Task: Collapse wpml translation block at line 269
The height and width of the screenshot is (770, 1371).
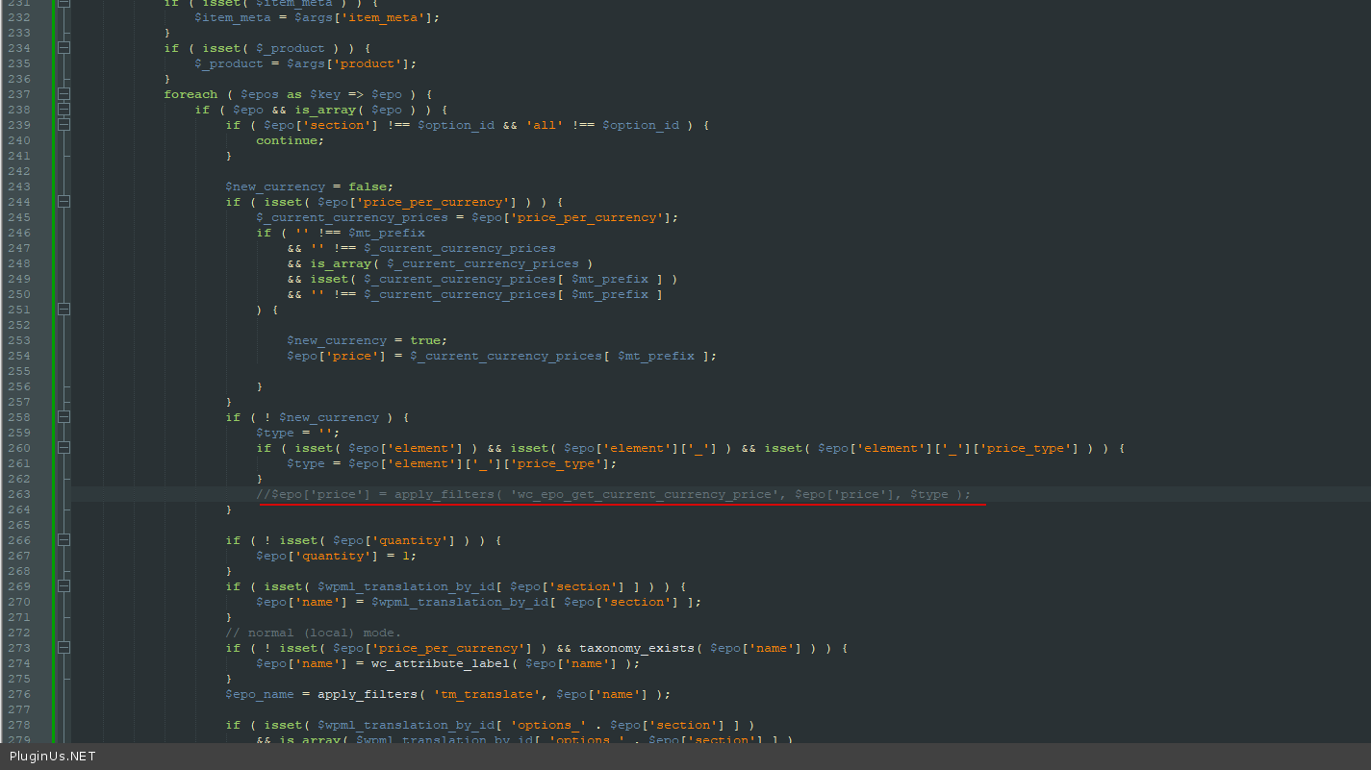Action: point(63,586)
